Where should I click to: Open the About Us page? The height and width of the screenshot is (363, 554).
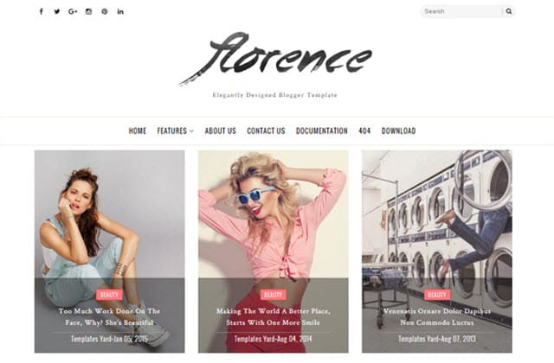221,131
